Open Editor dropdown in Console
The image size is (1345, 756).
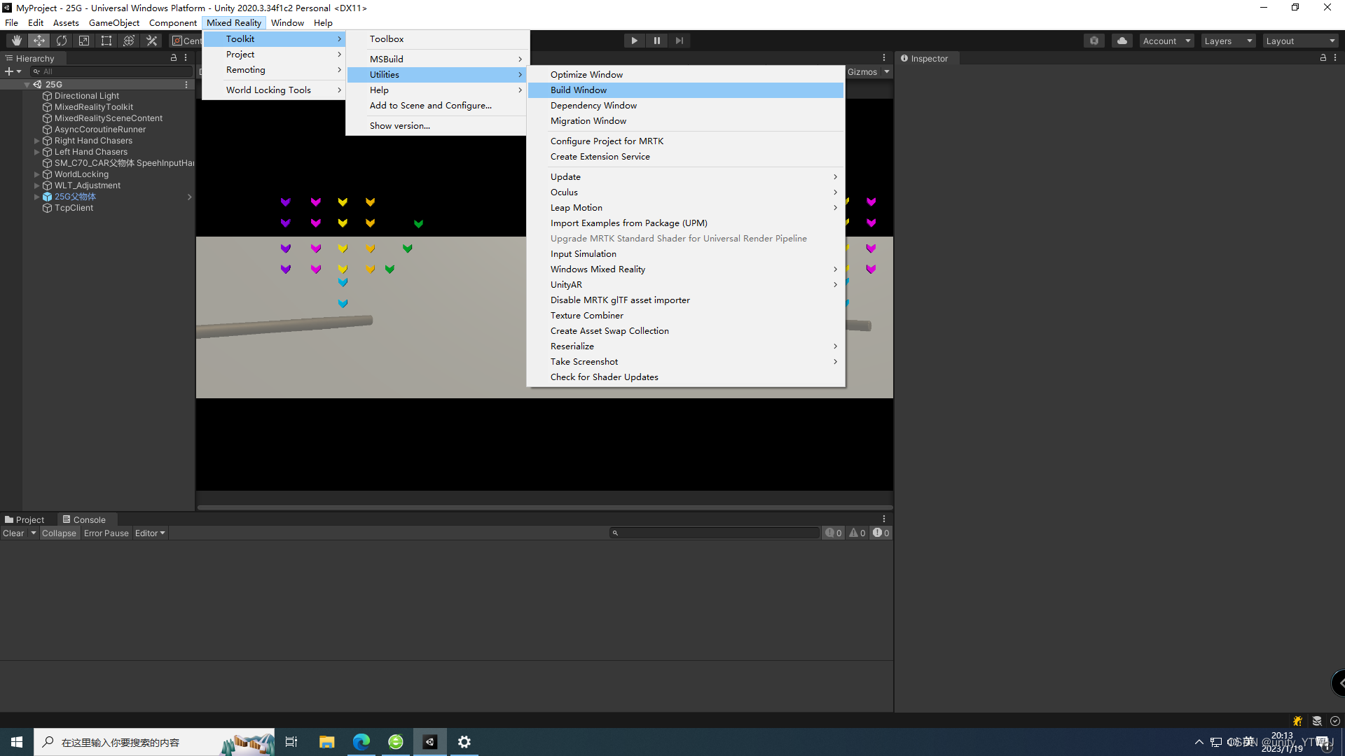tap(150, 533)
